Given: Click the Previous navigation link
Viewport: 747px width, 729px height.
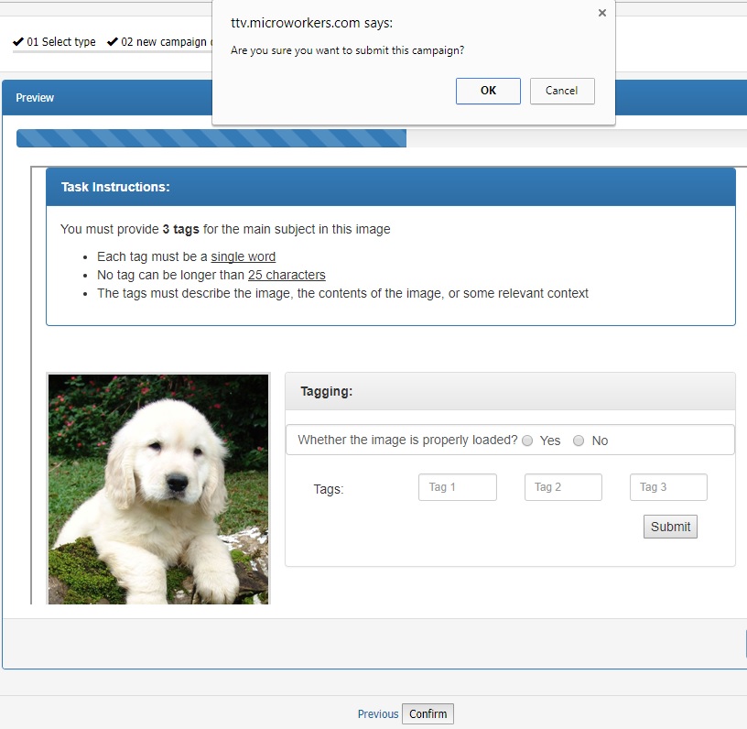Looking at the screenshot, I should pyautogui.click(x=377, y=713).
